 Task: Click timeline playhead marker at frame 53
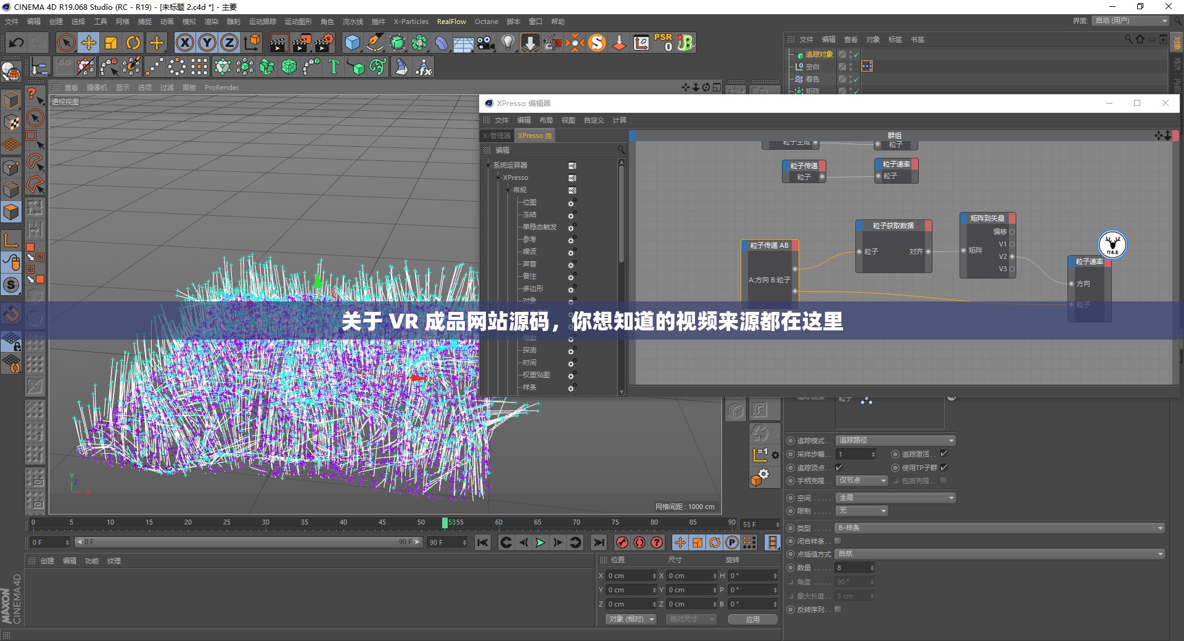point(445,523)
